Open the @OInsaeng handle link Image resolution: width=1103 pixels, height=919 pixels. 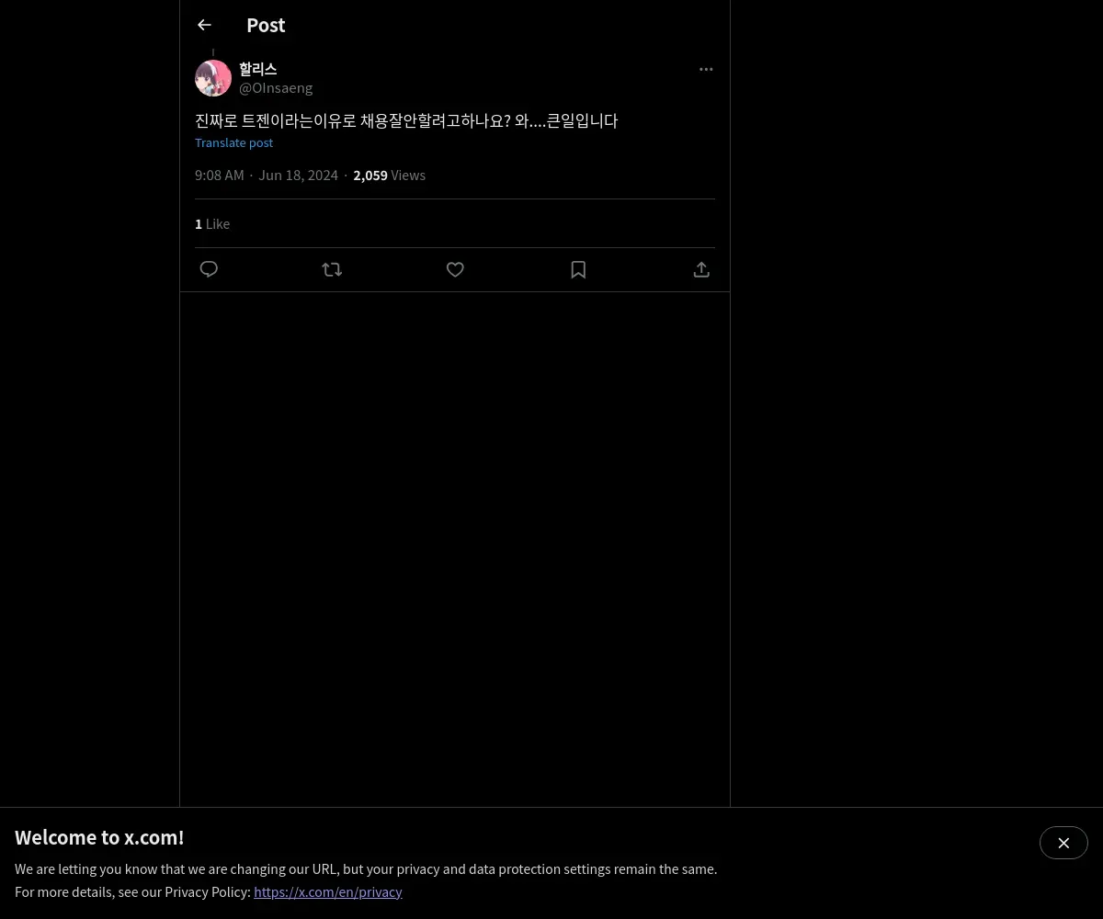point(276,87)
